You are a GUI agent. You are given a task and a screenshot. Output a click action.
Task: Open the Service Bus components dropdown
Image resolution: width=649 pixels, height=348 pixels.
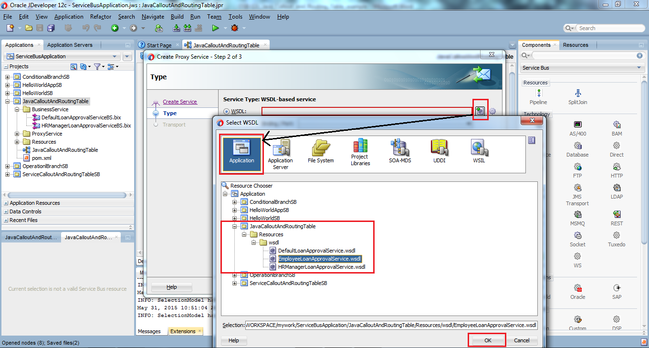(x=640, y=68)
